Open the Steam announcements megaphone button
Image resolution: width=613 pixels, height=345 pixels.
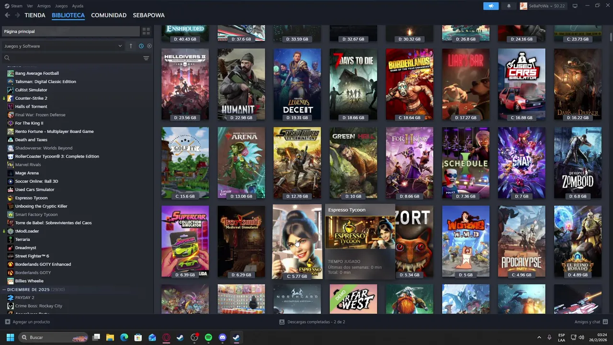[491, 6]
